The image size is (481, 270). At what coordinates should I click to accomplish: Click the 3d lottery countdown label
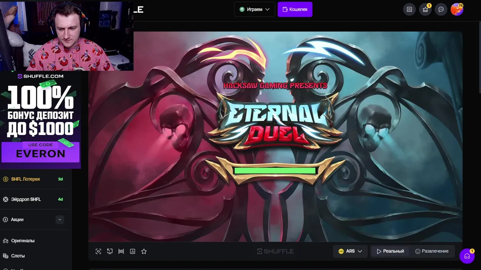(60, 179)
